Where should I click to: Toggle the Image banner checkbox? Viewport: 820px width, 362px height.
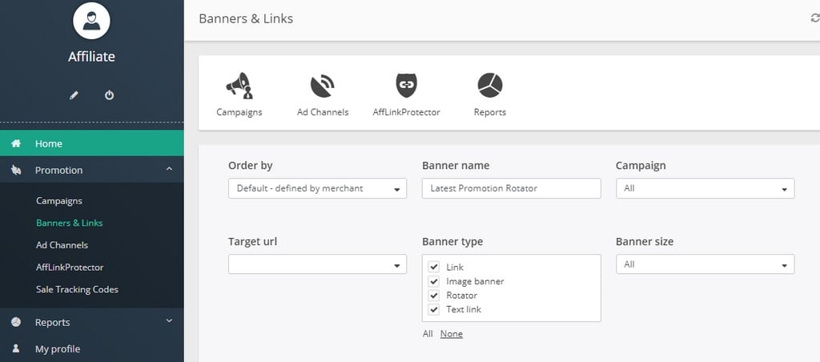[x=434, y=282]
